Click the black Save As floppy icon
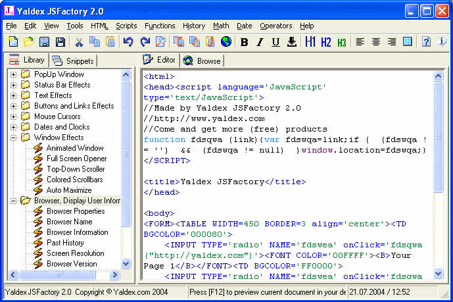This screenshot has width=453, height=302. tap(60, 42)
